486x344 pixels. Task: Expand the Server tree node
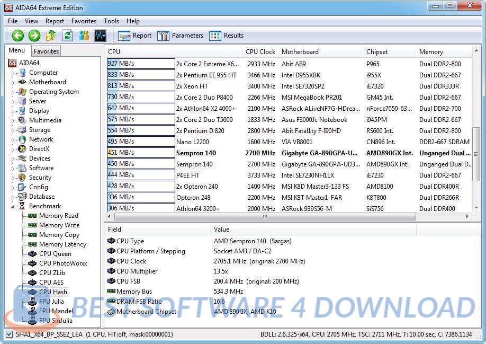coord(13,102)
